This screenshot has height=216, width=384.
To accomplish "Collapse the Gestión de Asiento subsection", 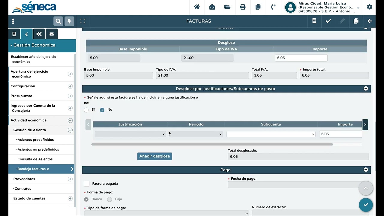I will coord(70,130).
